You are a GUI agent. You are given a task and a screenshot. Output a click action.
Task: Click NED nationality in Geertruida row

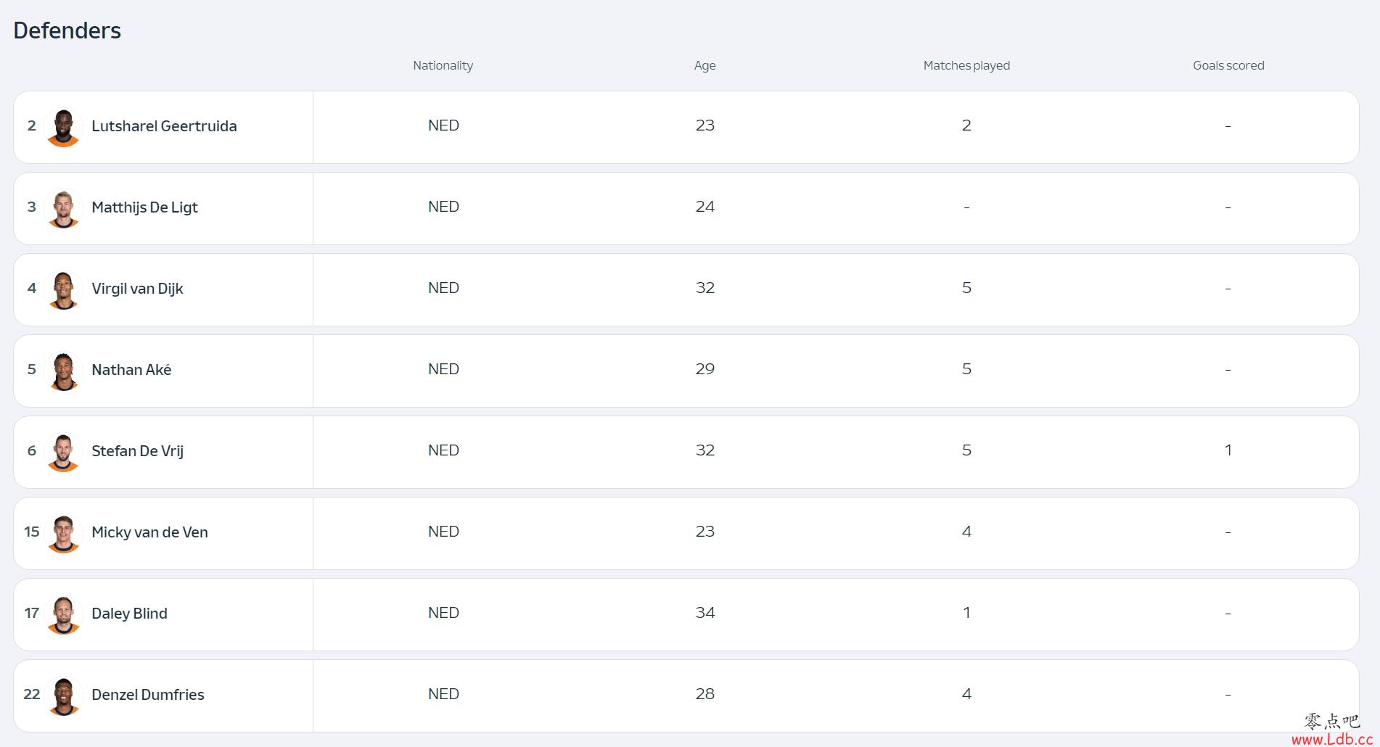click(443, 125)
